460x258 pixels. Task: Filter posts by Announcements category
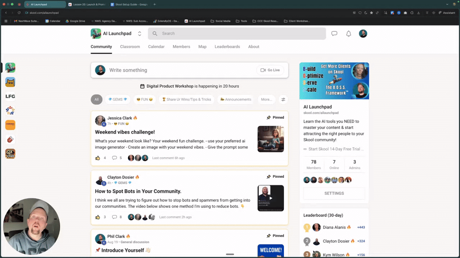point(236,99)
